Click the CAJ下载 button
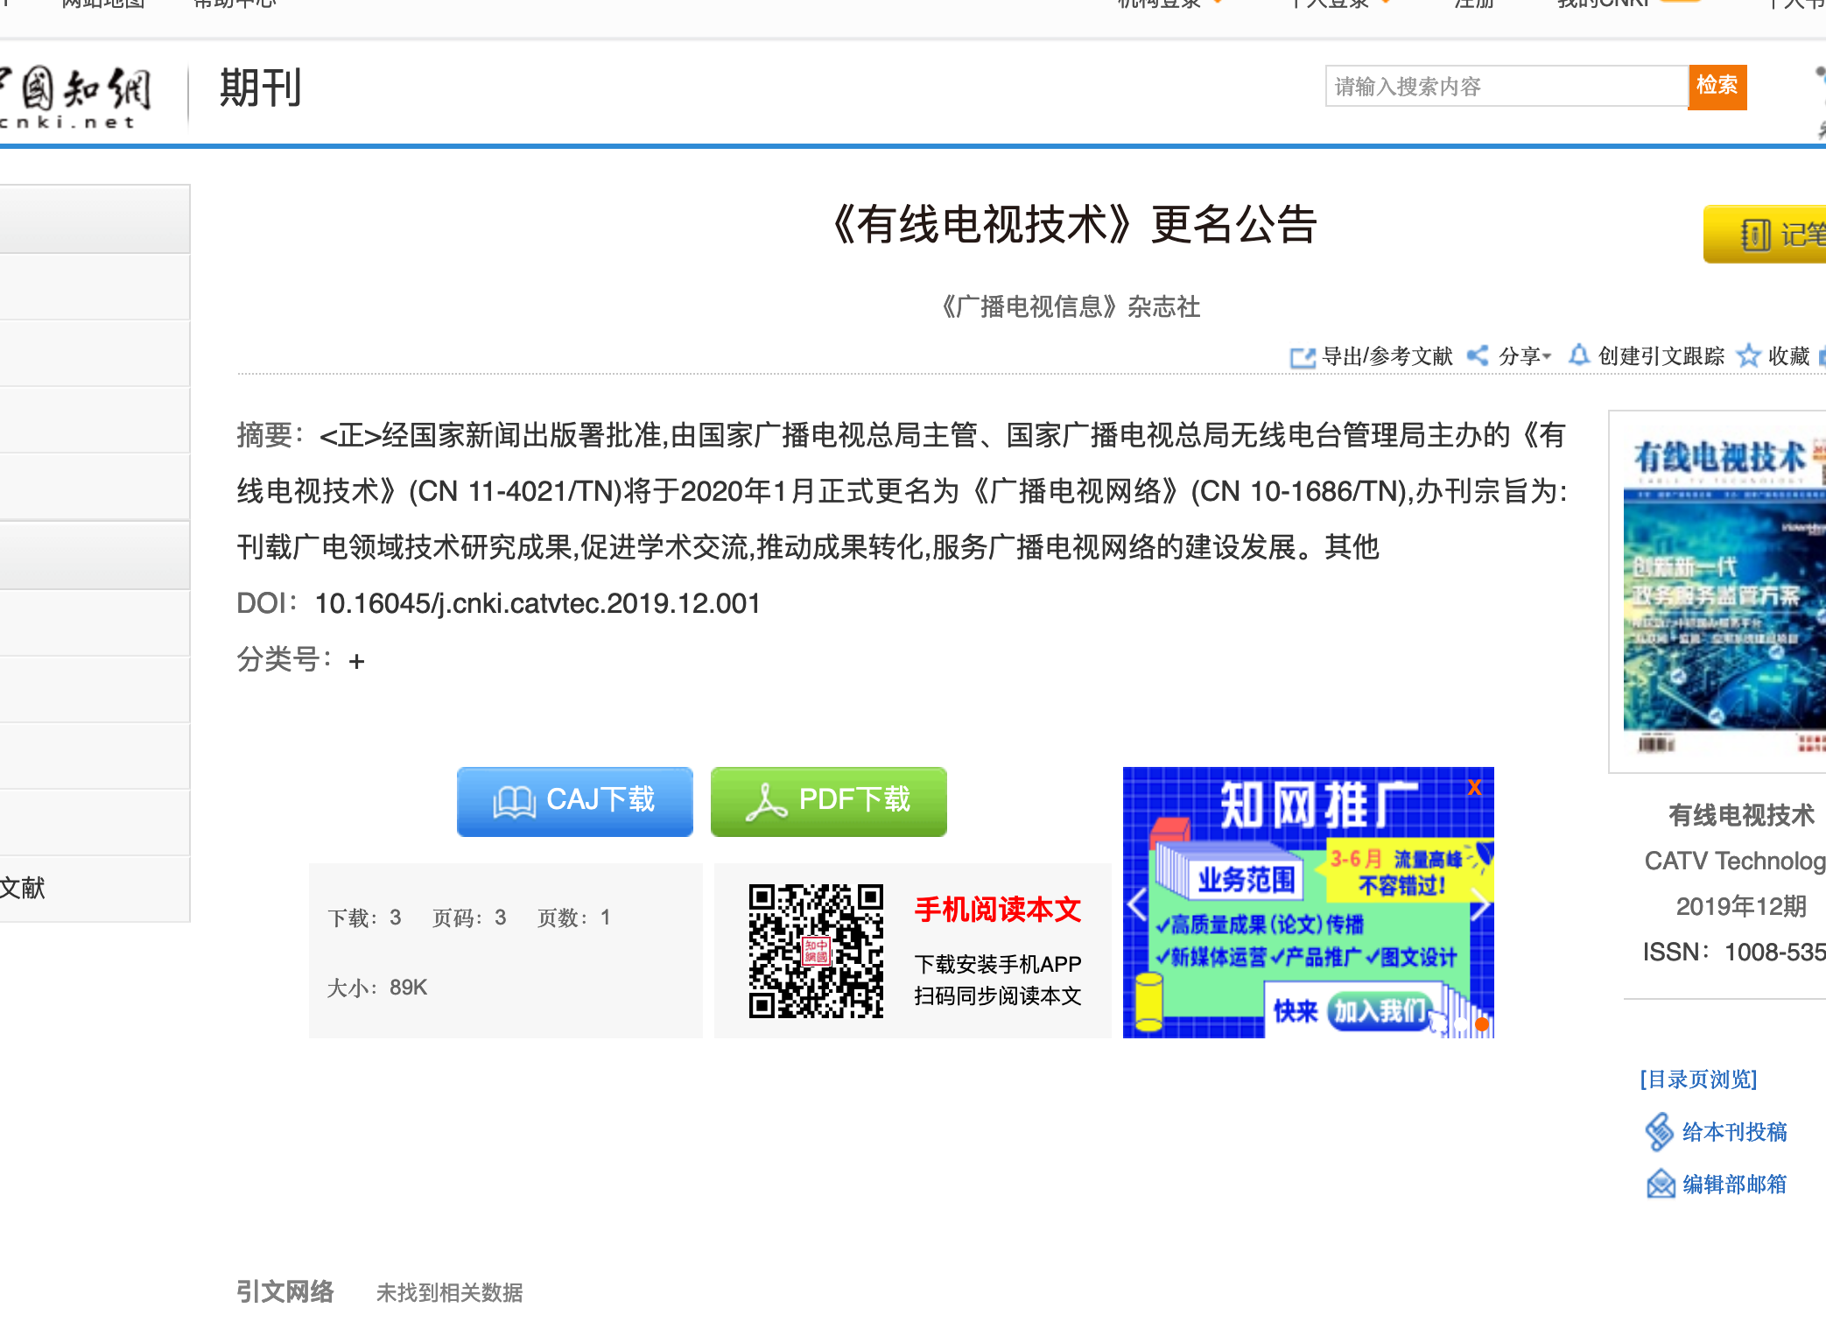The width and height of the screenshot is (1826, 1343). click(x=574, y=801)
